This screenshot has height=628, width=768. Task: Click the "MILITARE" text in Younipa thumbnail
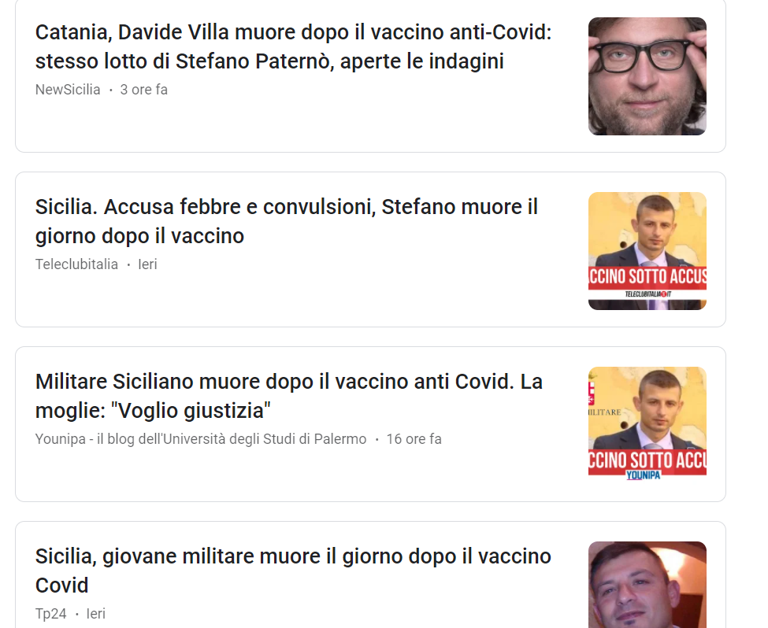click(605, 412)
